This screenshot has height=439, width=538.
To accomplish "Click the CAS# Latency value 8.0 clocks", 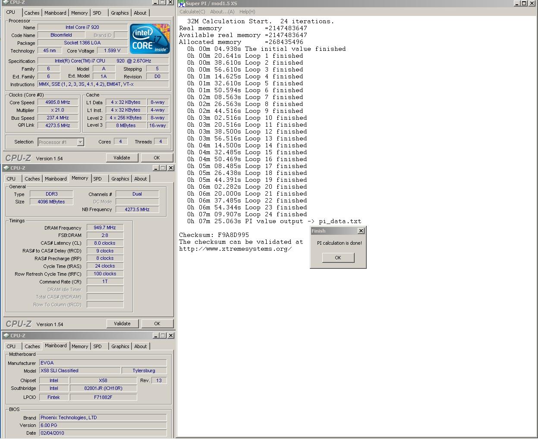I will [x=105, y=243].
